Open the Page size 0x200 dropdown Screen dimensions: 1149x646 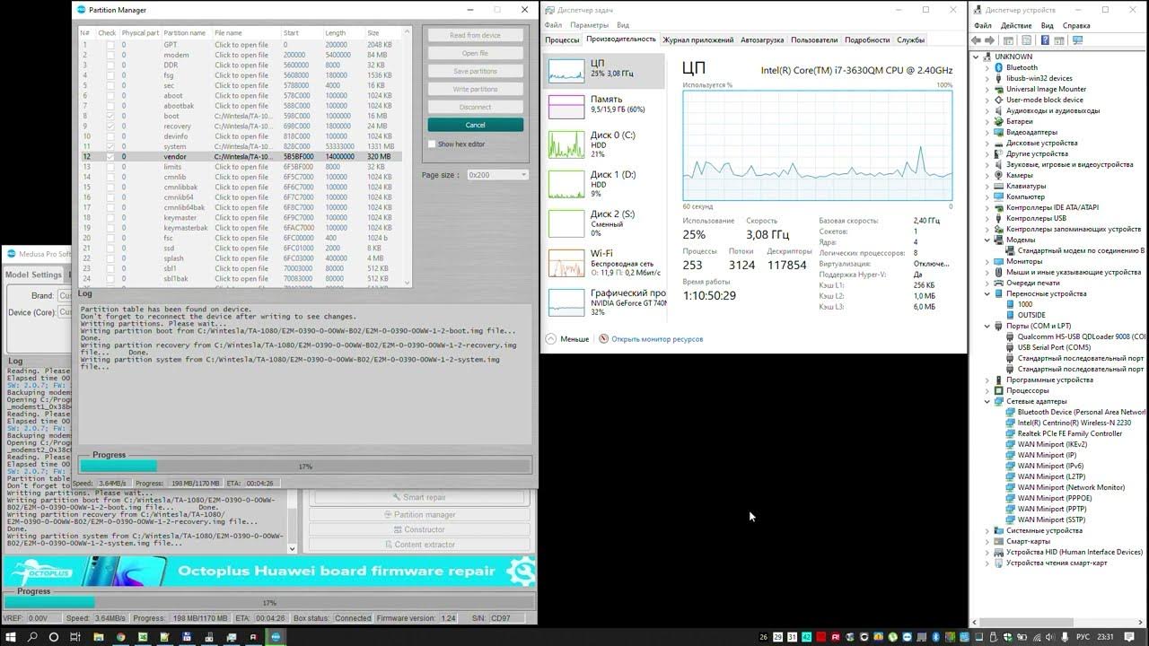(x=496, y=175)
